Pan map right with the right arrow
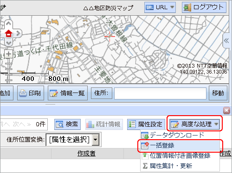 tap(18, 33)
